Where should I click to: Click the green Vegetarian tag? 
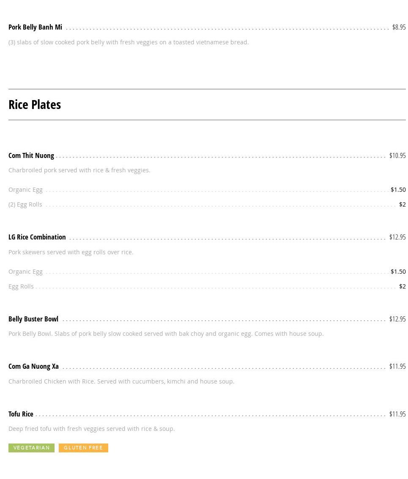click(32, 448)
